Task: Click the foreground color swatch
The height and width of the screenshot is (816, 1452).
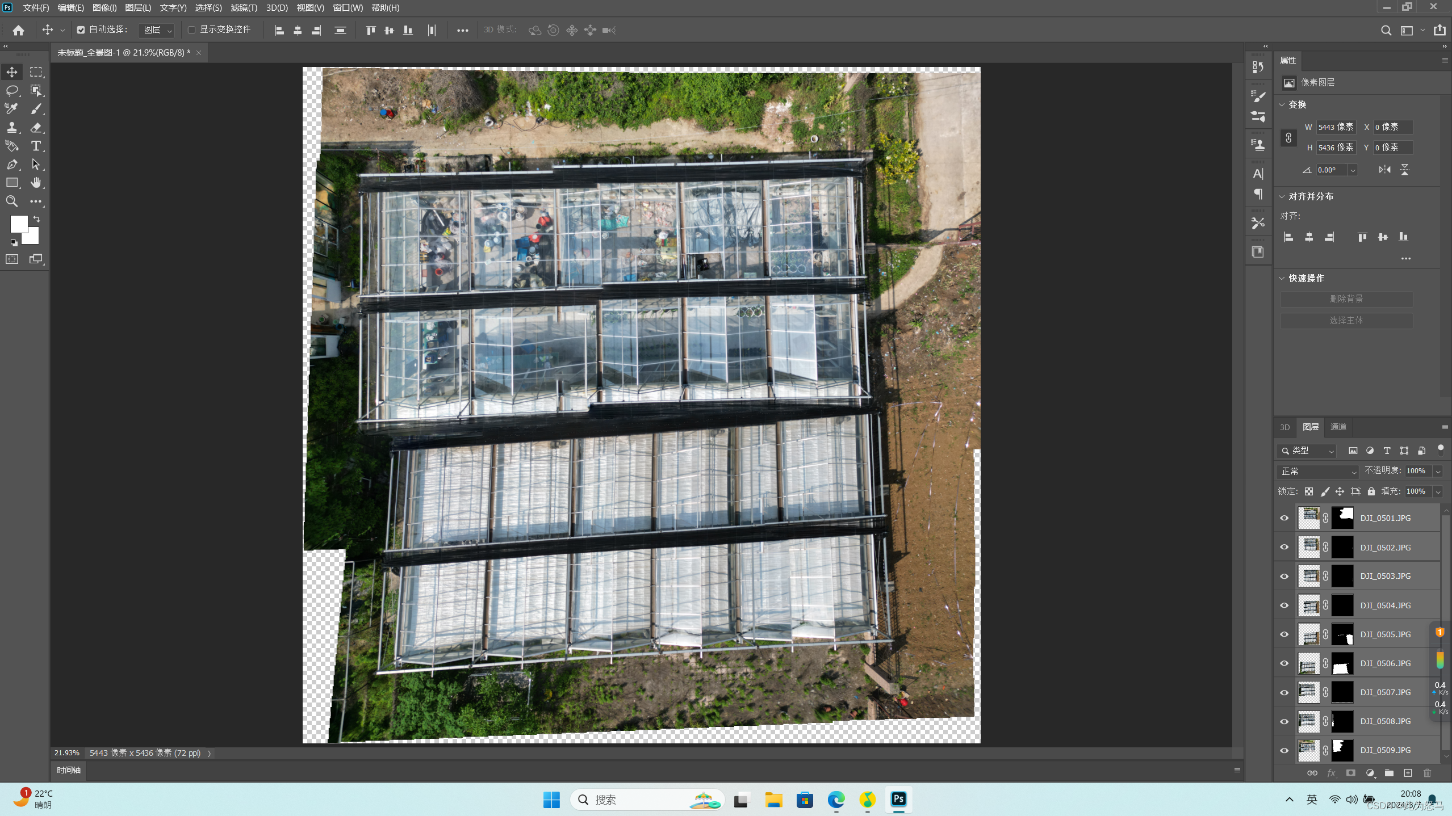Action: [x=18, y=223]
